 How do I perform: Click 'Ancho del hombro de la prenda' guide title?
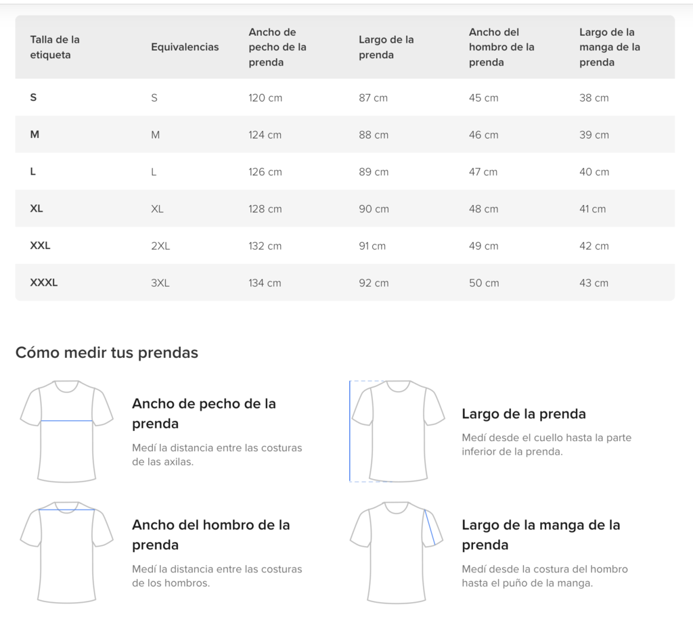click(211, 535)
